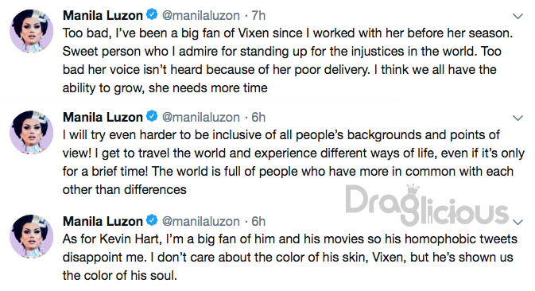
Task: Click @manilaluzon handle on third tweet
Action: [200, 221]
